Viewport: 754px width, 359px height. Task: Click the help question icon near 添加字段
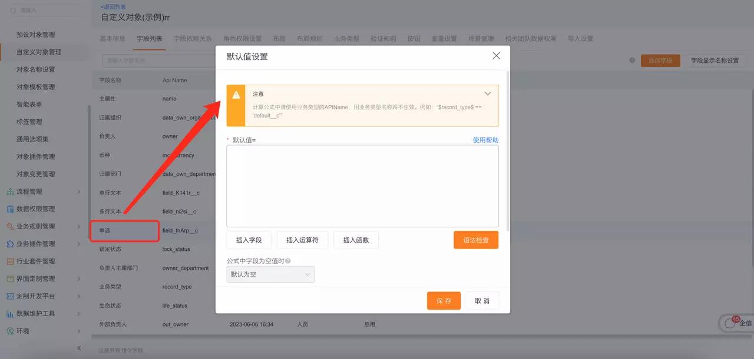pyautogui.click(x=632, y=61)
